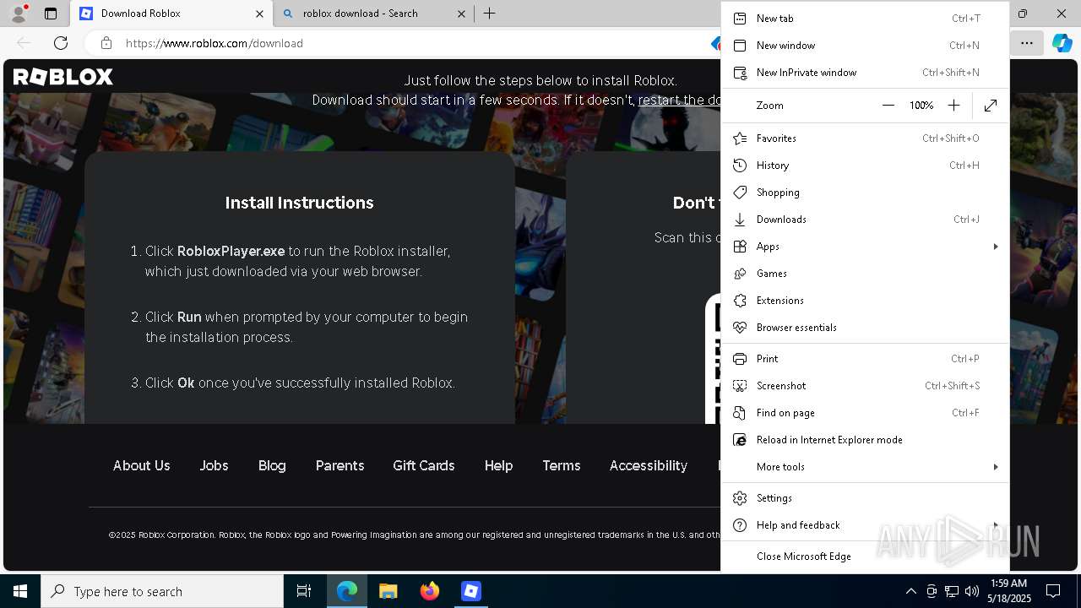Add a new tab with plus button
The width and height of the screenshot is (1081, 608).
click(x=490, y=14)
